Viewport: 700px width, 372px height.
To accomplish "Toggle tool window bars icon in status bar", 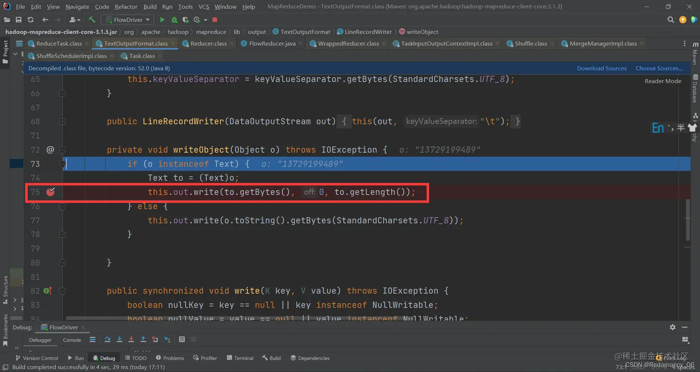I will coord(6,367).
